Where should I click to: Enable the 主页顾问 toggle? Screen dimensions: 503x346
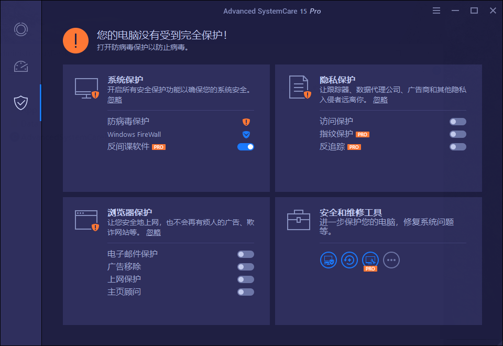(x=246, y=292)
